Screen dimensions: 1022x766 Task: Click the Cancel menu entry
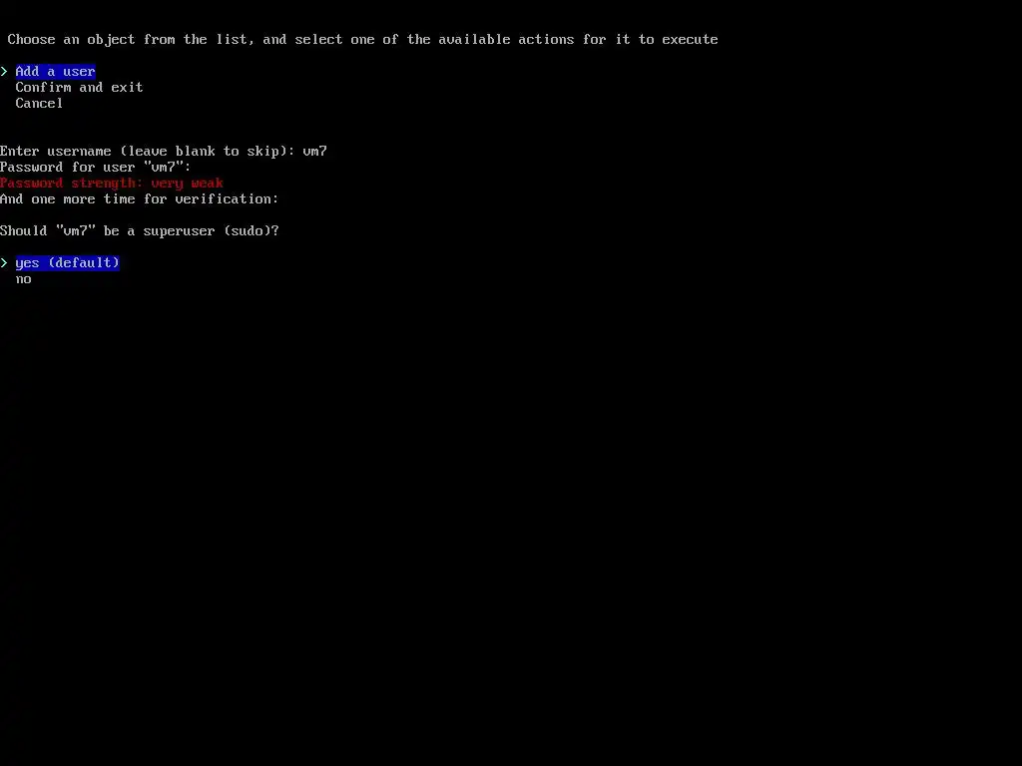click(39, 103)
